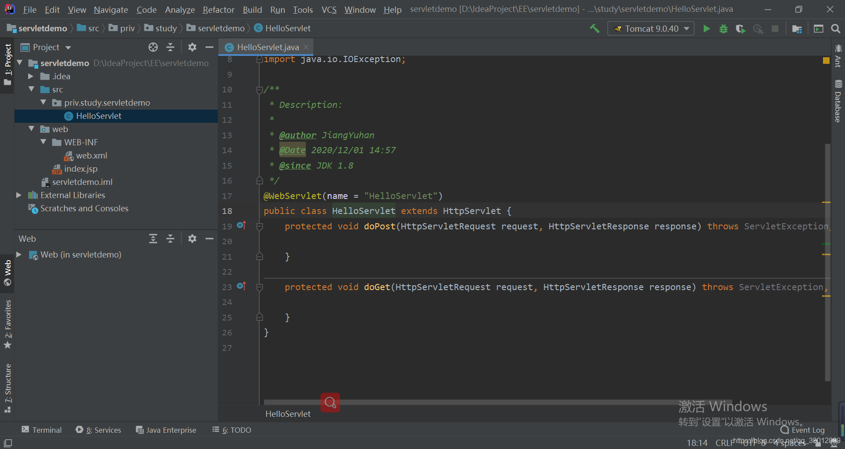Collapse all in Web panel

coord(170,239)
